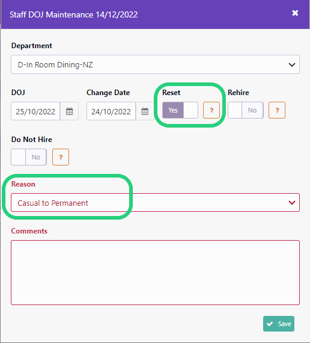Click the DOJ date field
The height and width of the screenshot is (343, 310).
point(35,111)
